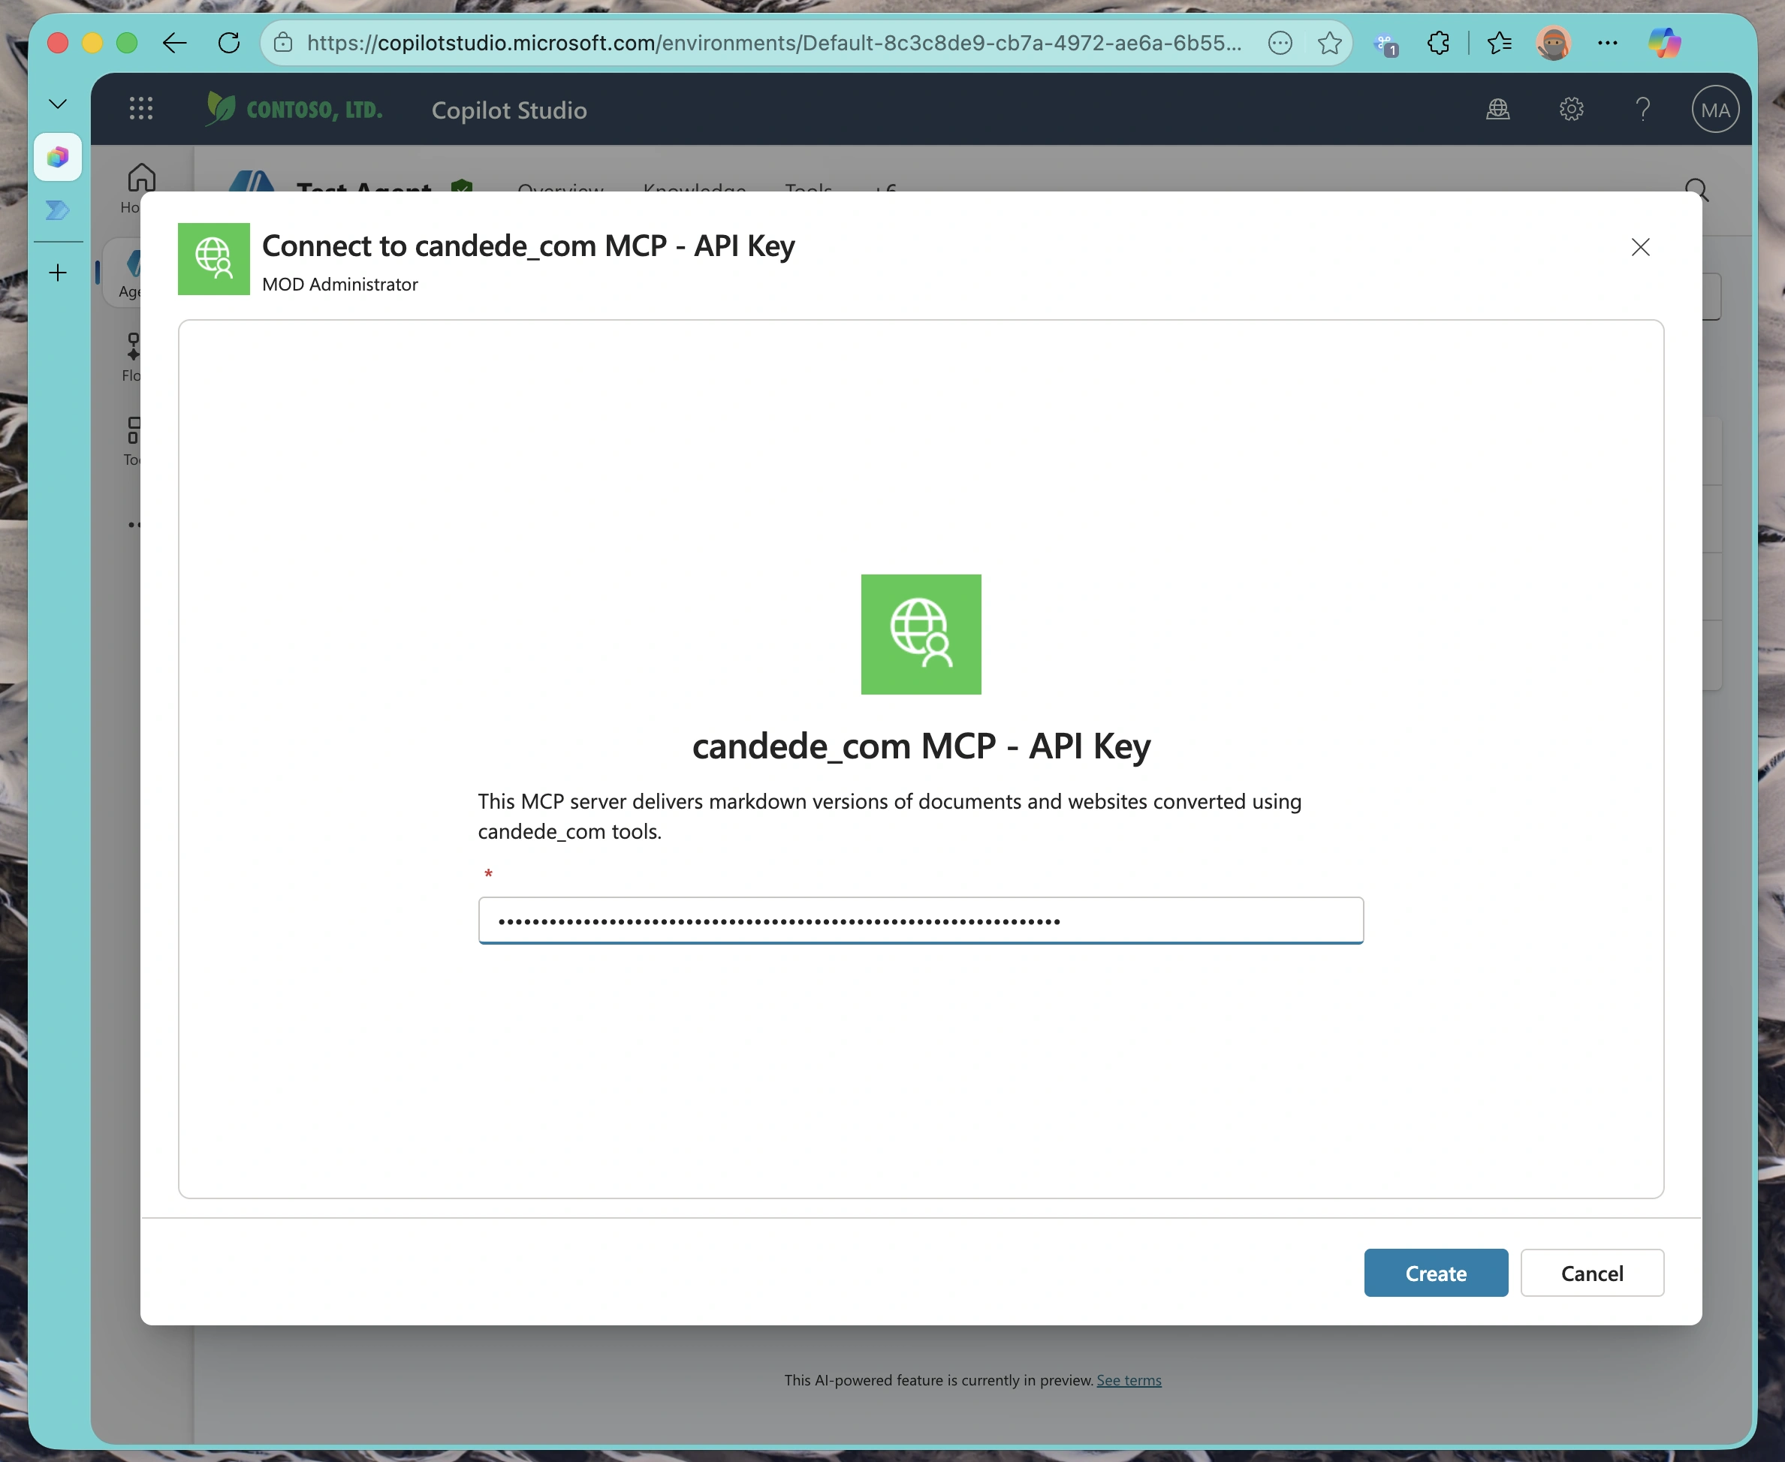Click the MA account avatar
Image resolution: width=1785 pixels, height=1462 pixels.
pyautogui.click(x=1714, y=109)
